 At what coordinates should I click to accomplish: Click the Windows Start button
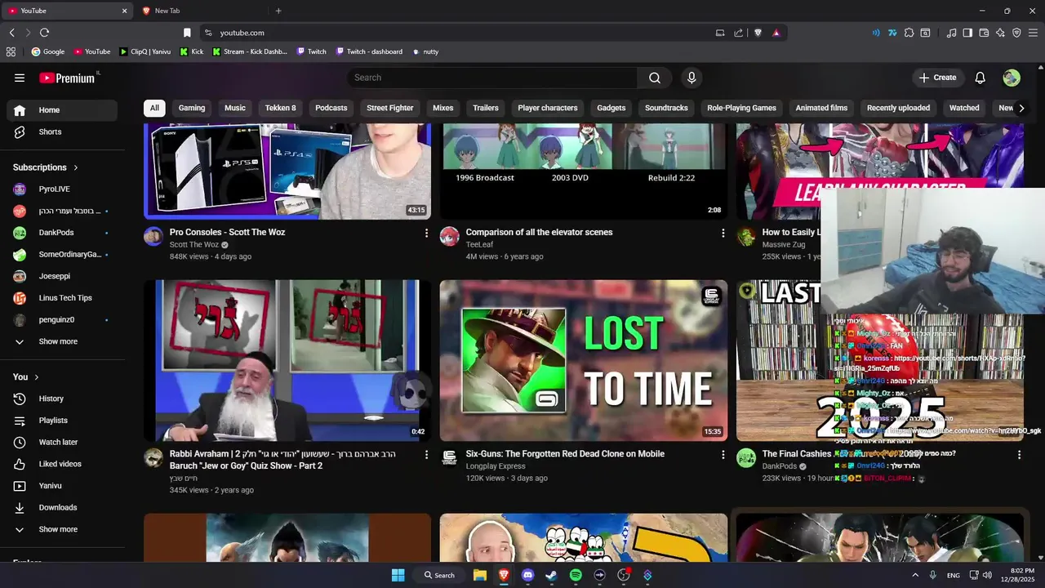point(398,575)
